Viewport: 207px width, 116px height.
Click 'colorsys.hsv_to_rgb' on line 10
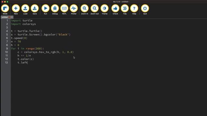click(40, 52)
